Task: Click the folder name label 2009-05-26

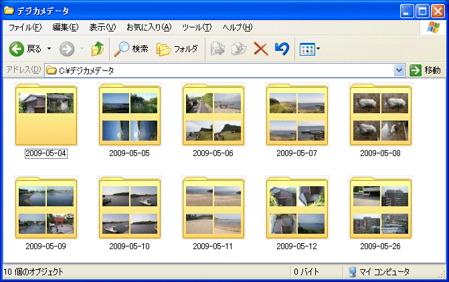Action: coord(380,246)
